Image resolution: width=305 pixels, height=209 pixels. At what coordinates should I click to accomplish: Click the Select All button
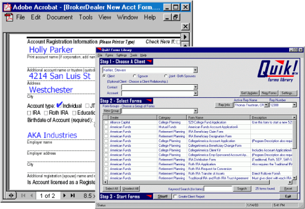[111, 188]
